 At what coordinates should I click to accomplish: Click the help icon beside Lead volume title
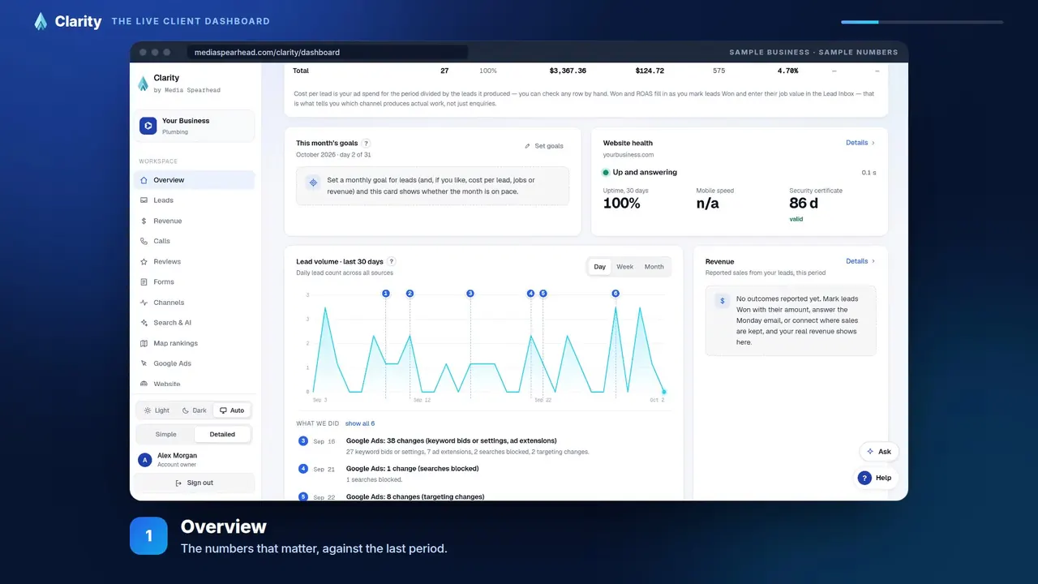click(392, 262)
